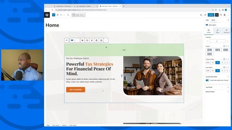Collapse the Content Max Width section
232x130 pixels.
click(217, 77)
